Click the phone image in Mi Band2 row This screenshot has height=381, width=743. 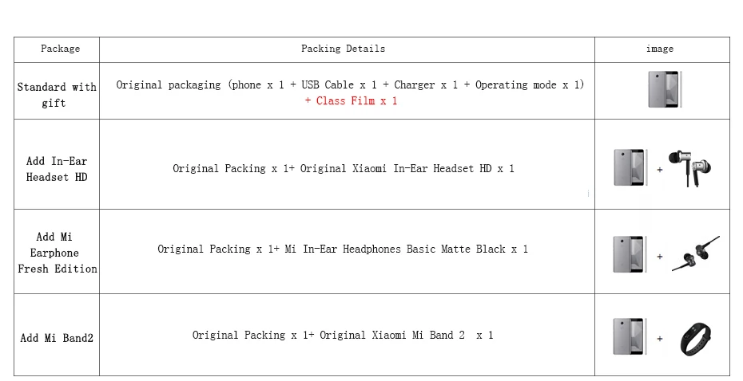[x=630, y=336]
